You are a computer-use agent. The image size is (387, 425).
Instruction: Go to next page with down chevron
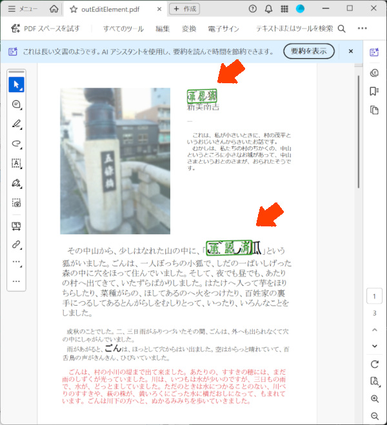pyautogui.click(x=375, y=346)
